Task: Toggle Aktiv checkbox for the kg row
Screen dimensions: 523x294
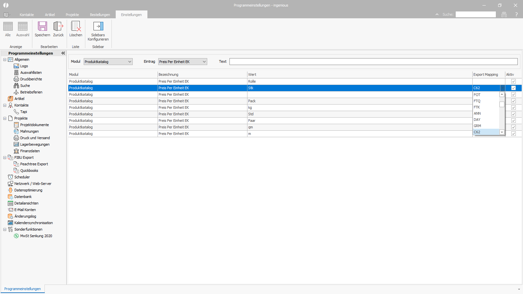Action: pos(514,107)
